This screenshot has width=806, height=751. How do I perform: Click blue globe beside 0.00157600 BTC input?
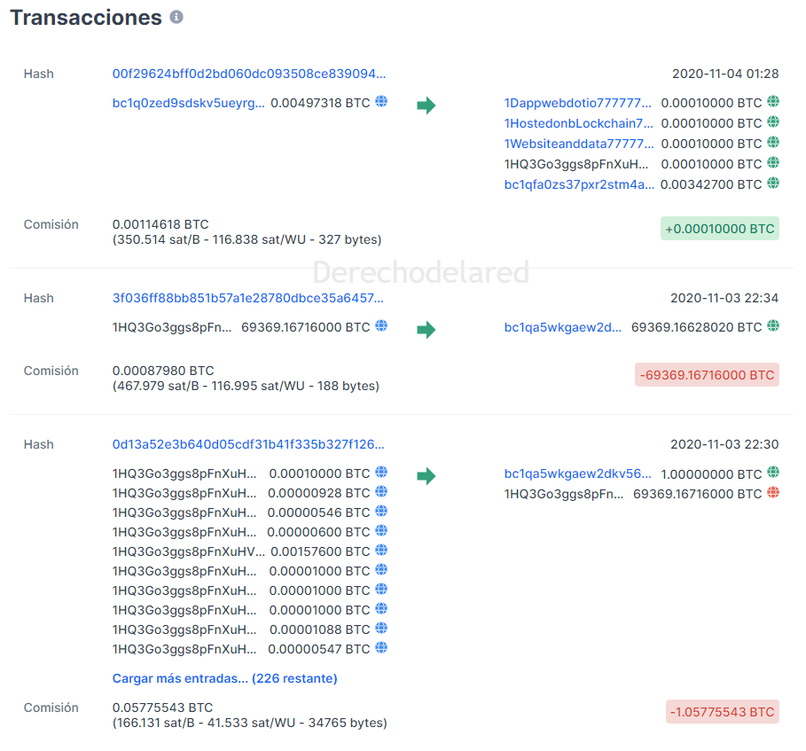(x=381, y=551)
